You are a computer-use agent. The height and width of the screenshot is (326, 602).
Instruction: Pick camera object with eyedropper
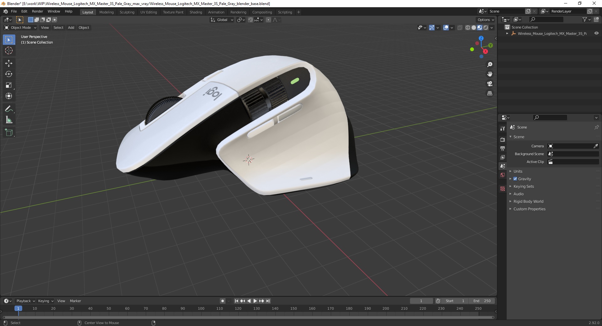[595, 146]
